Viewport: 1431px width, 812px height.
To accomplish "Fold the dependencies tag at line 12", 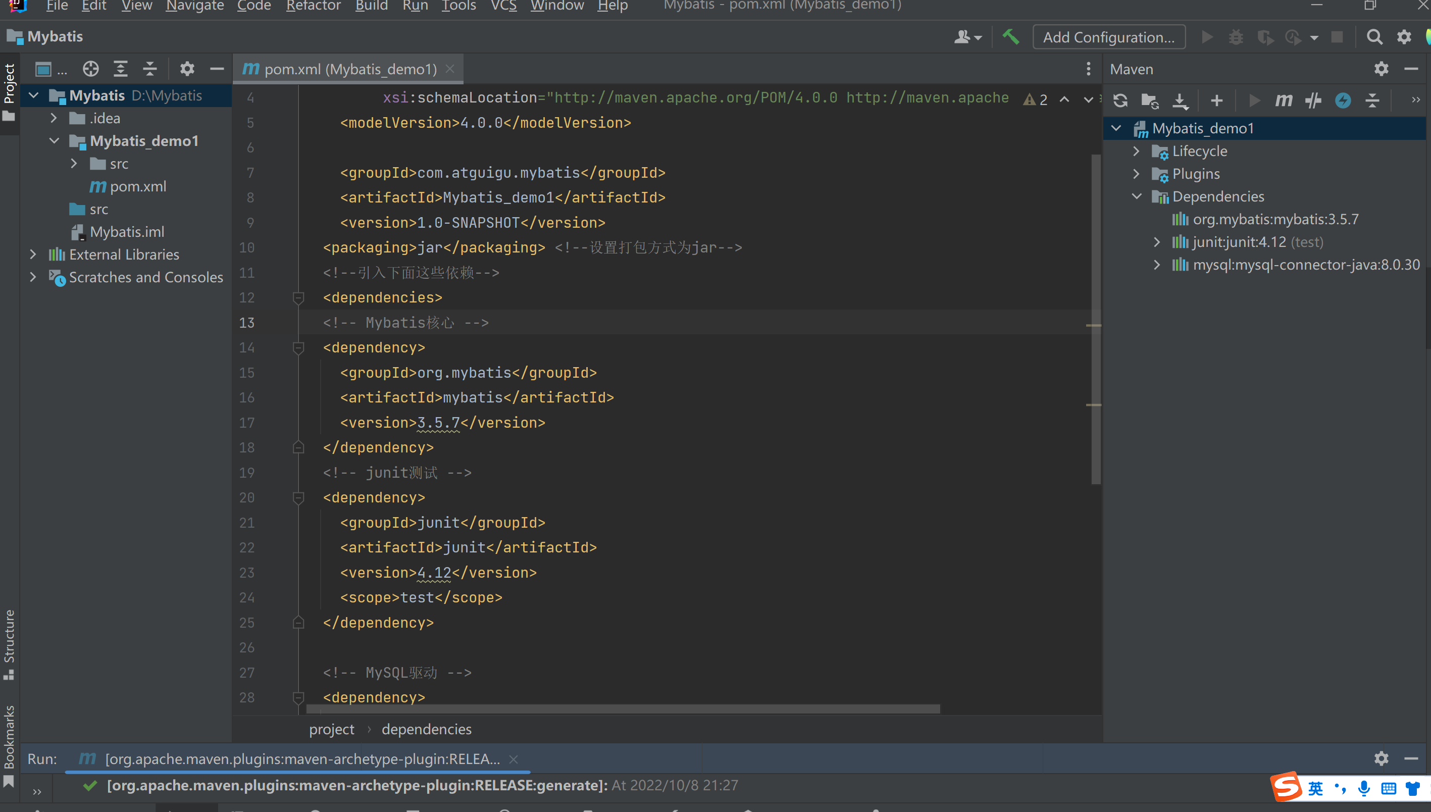I will tap(298, 298).
